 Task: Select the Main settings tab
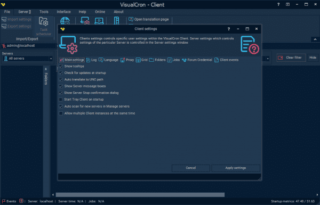pyautogui.click(x=71, y=60)
